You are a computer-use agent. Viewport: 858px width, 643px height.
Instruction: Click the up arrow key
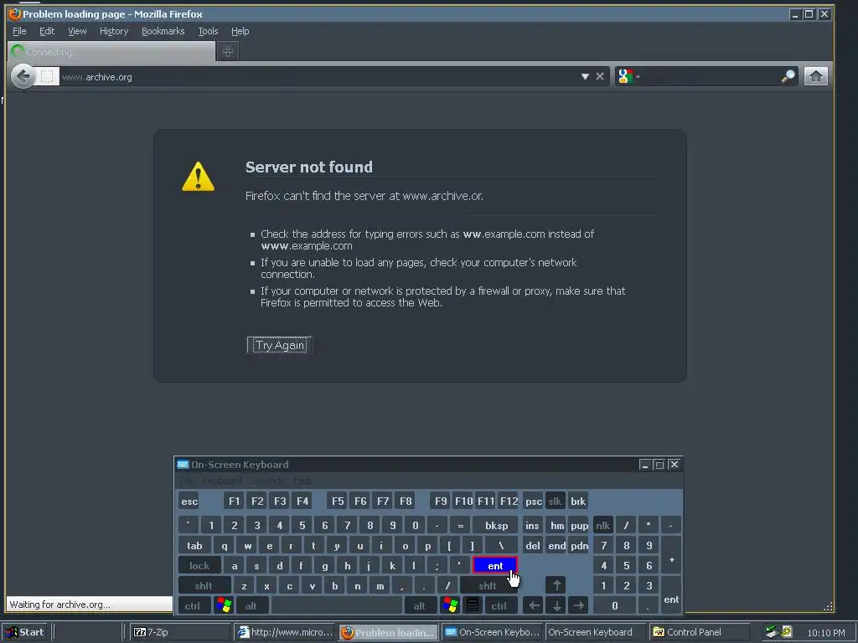(x=556, y=585)
